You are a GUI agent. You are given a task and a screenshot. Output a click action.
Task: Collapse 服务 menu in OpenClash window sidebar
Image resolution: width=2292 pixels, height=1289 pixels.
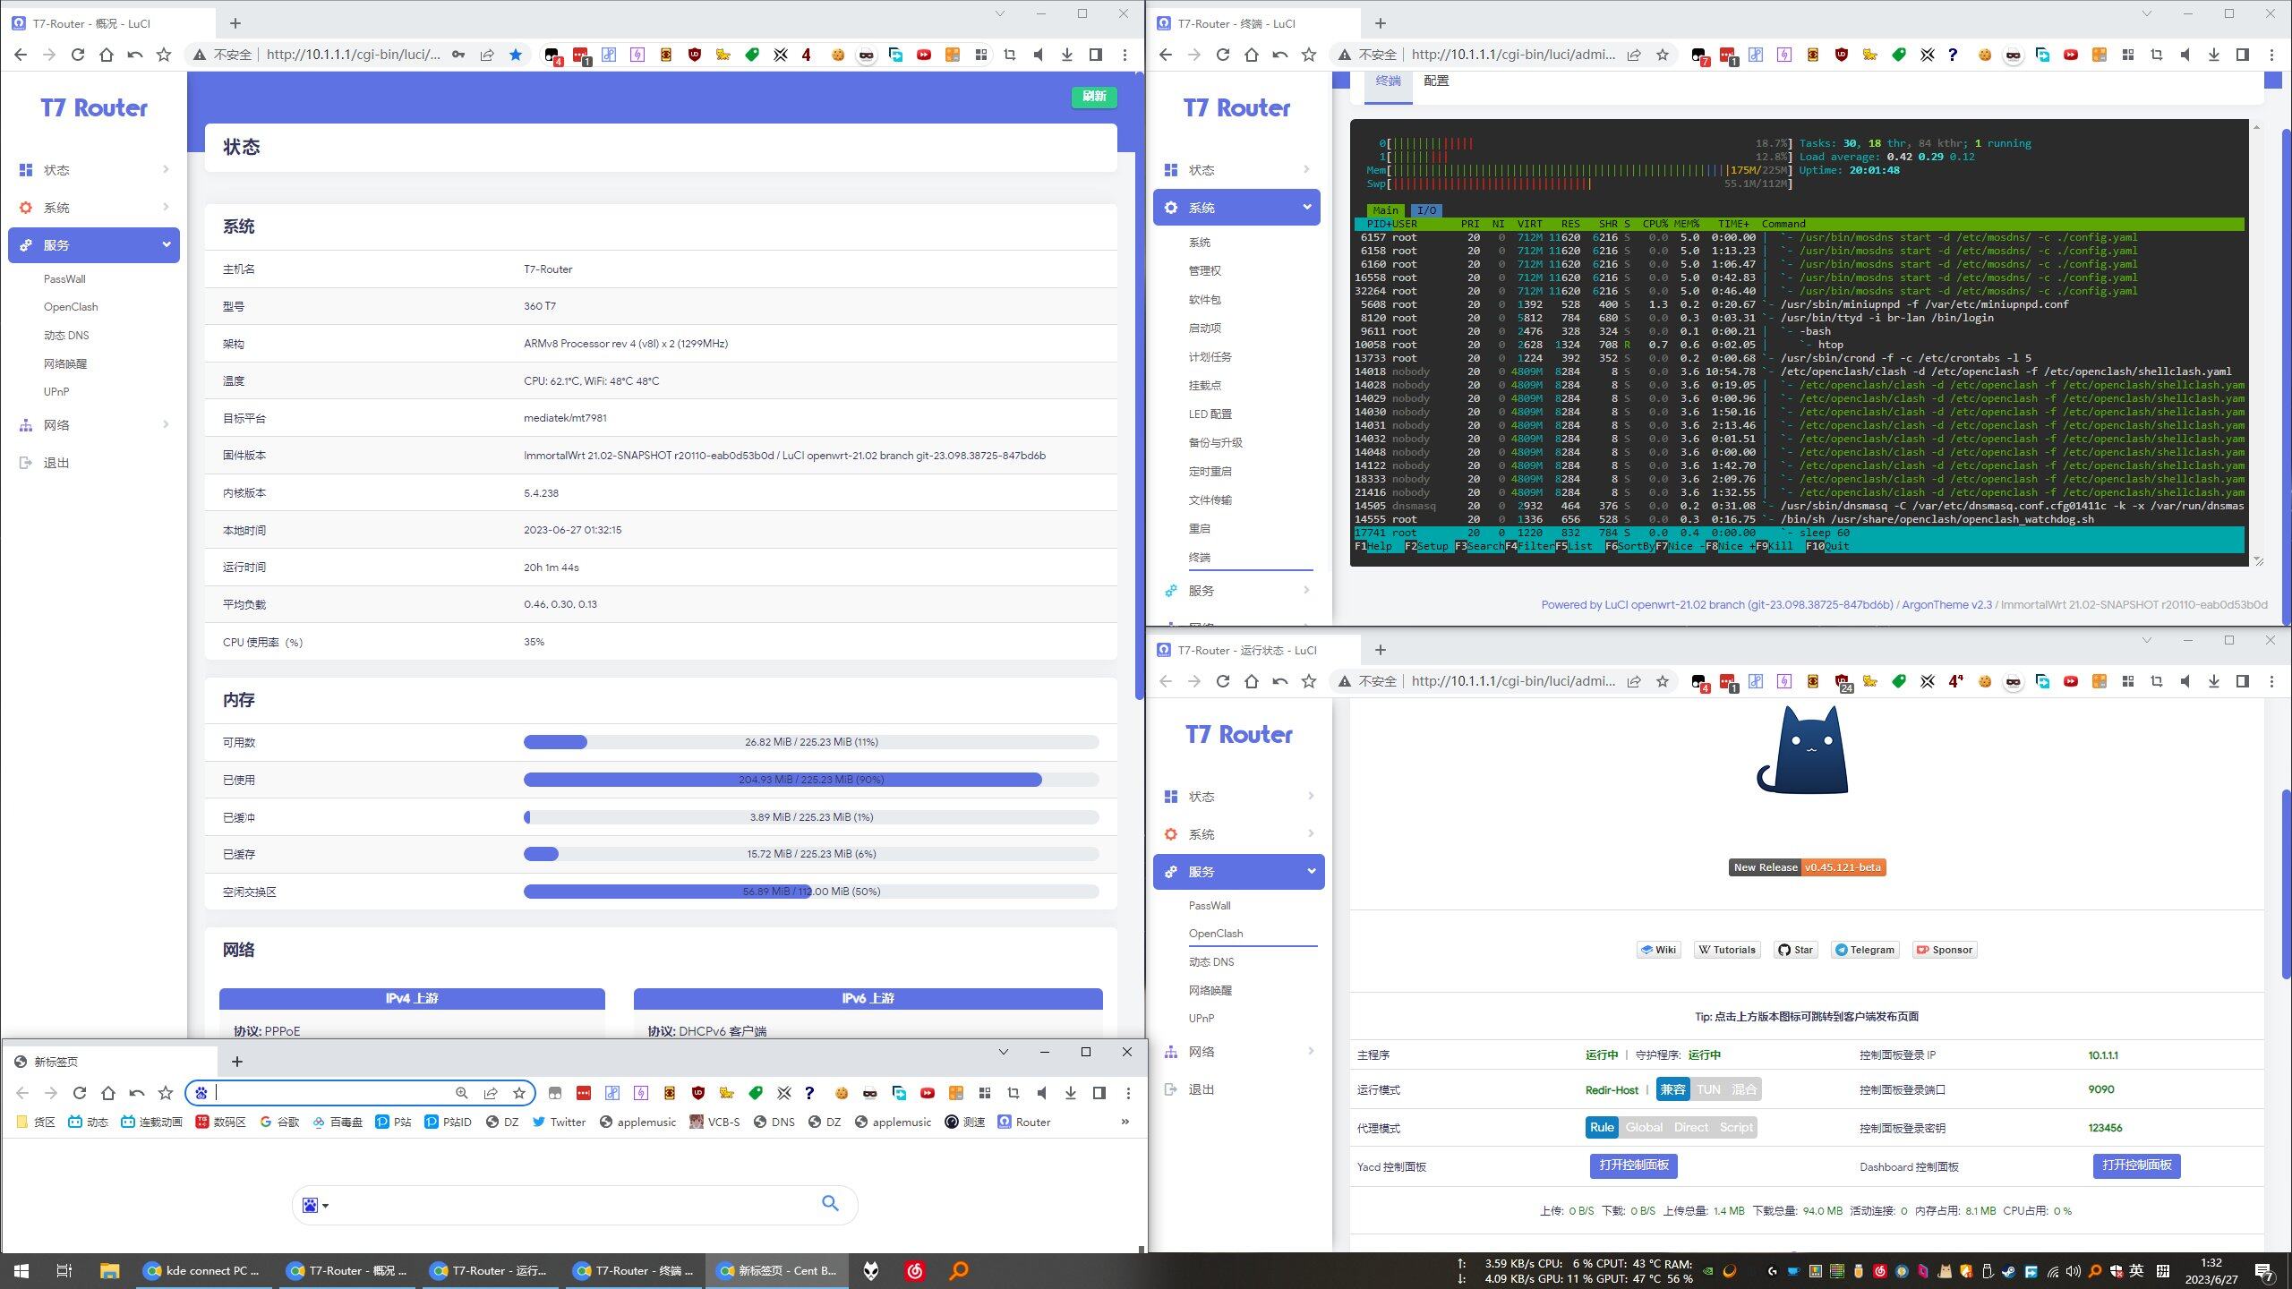coord(1238,872)
